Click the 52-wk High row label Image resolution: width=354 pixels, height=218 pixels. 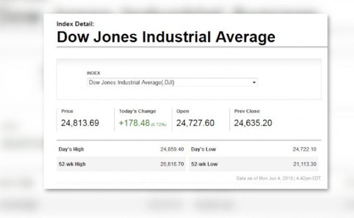[x=72, y=163]
